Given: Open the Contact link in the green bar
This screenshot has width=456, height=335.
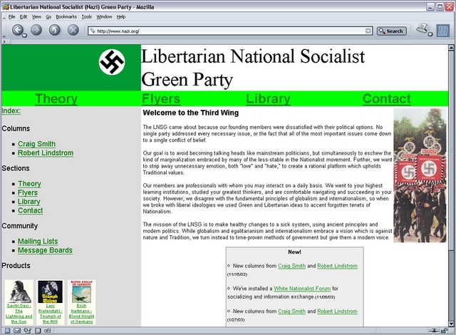Looking at the screenshot, I should (386, 98).
